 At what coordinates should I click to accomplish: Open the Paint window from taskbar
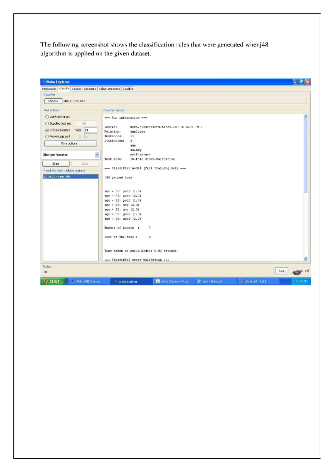[x=253, y=281]
